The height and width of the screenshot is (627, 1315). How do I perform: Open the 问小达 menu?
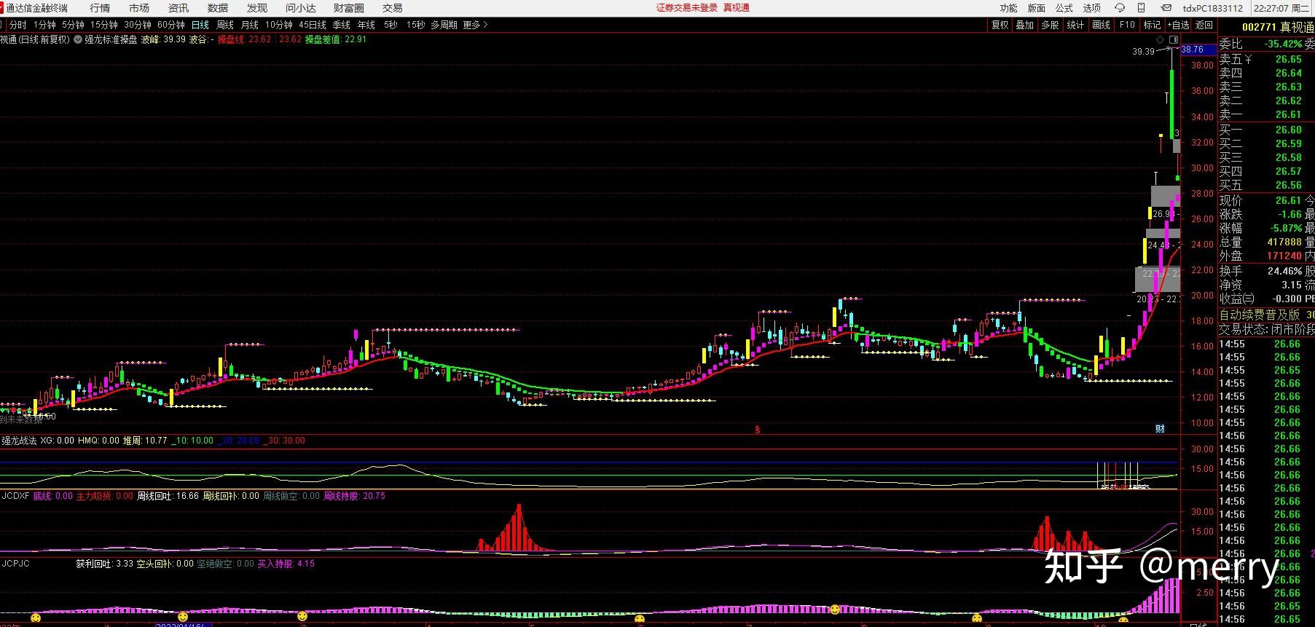pos(301,8)
